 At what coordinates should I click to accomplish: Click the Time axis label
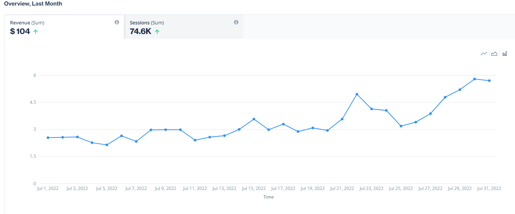pos(268,197)
